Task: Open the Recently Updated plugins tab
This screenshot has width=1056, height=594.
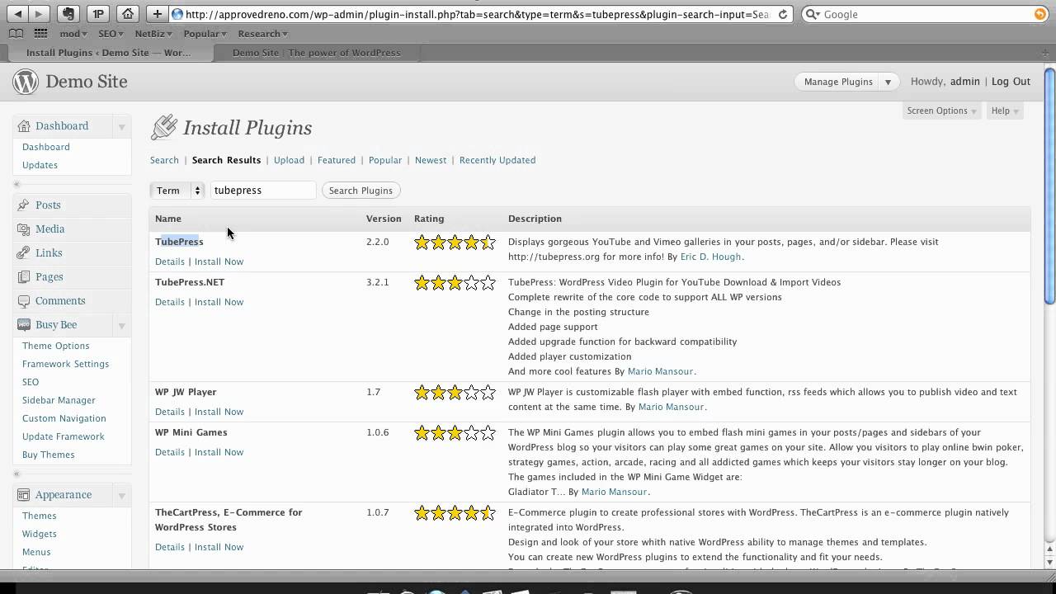Action: 497,160
